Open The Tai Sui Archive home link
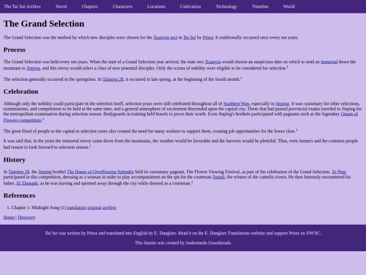Image resolution: width=366 pixels, height=275 pixels. [22, 7]
